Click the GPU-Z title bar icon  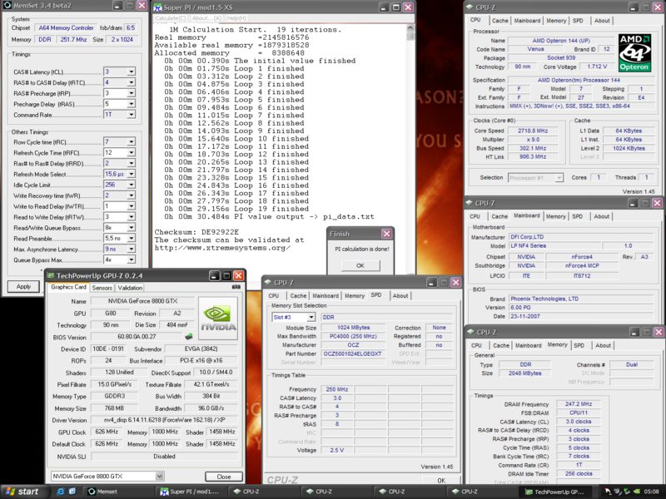click(51, 276)
